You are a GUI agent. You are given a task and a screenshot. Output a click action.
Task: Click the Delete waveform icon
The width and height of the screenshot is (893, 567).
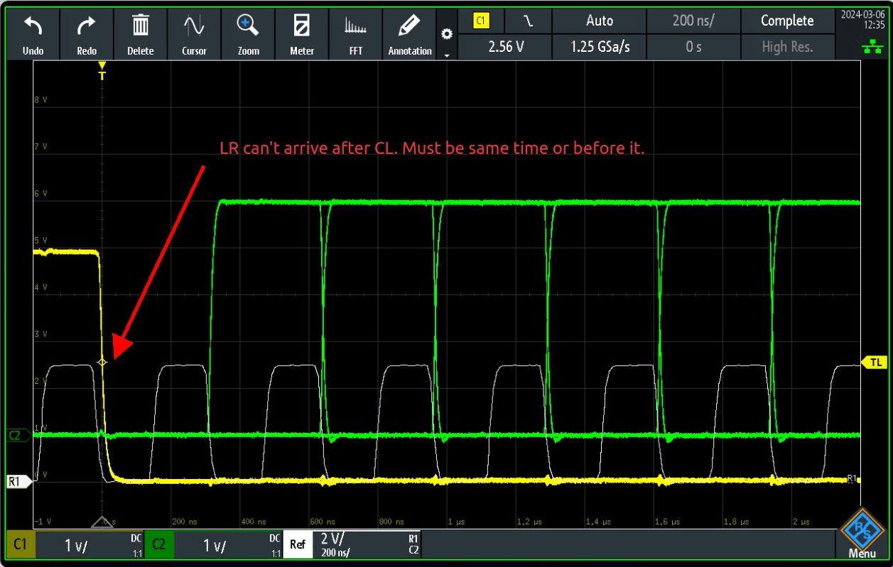pos(140,33)
